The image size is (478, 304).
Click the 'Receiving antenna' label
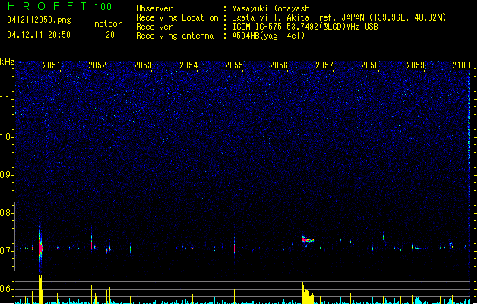pos(175,36)
